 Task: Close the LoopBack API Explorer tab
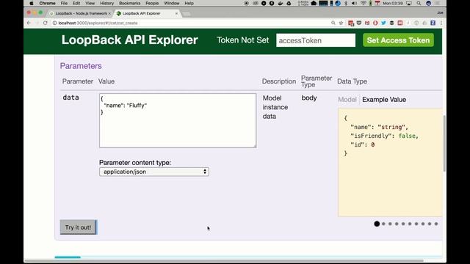pos(176,13)
